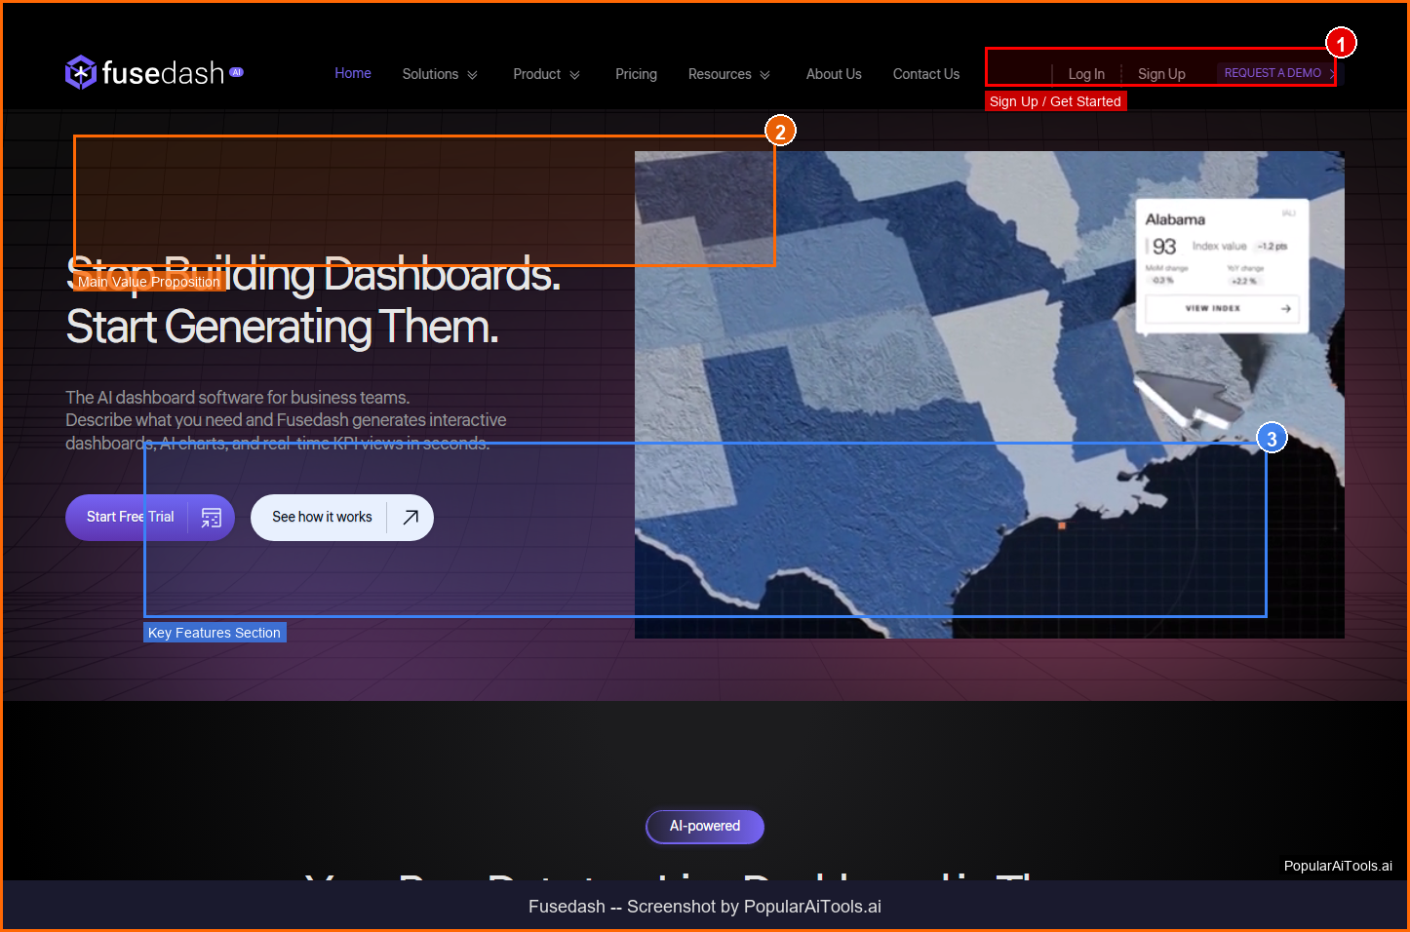Click the small AI badge beside fusedash logo
Image resolution: width=1410 pixels, height=932 pixels.
tap(236, 72)
